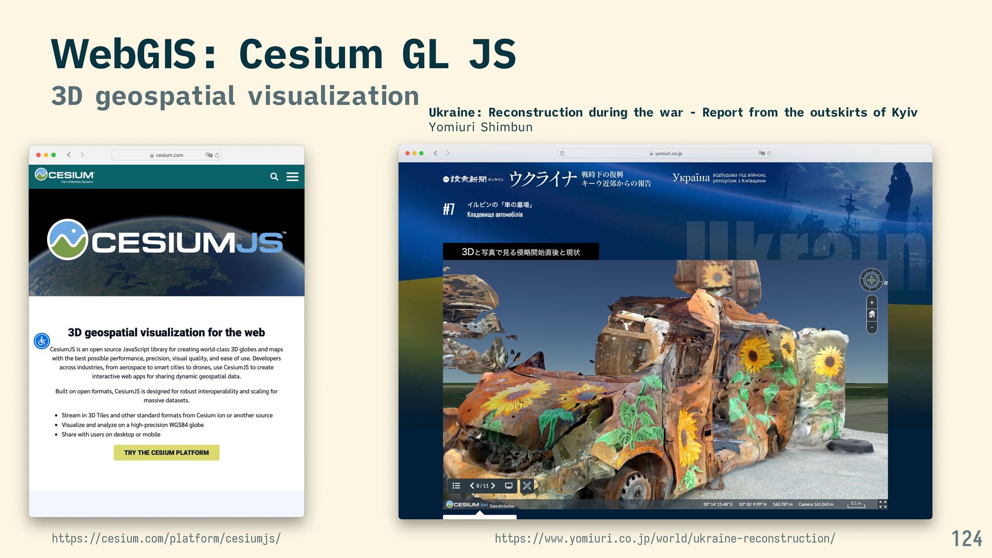Reset view with the home icon
992x558 pixels.
pos(872,315)
